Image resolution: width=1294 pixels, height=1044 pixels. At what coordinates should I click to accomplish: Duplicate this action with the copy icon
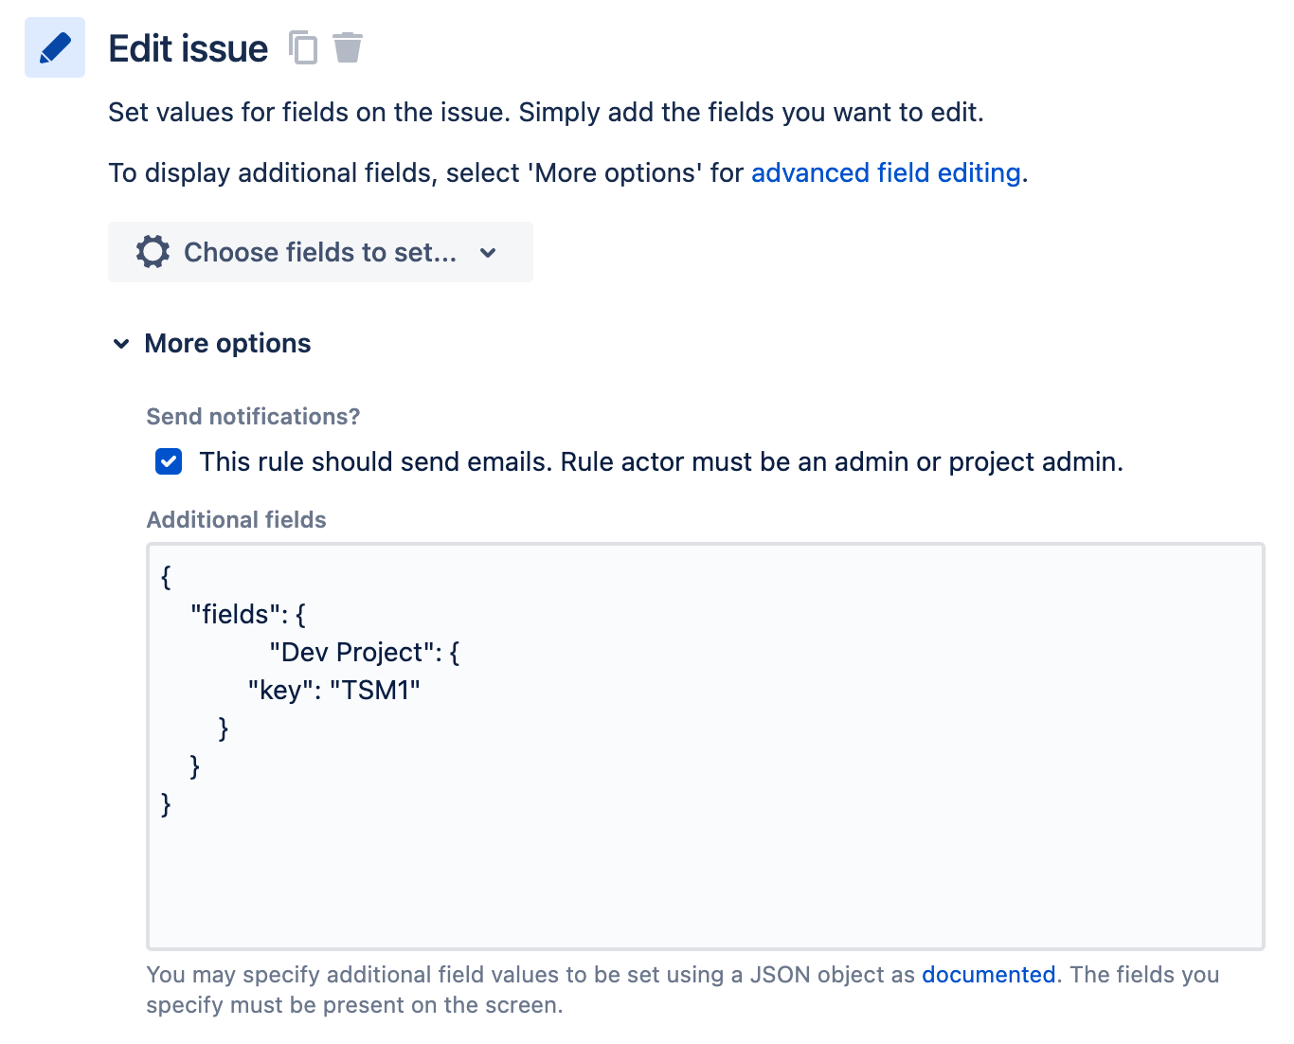click(x=303, y=47)
